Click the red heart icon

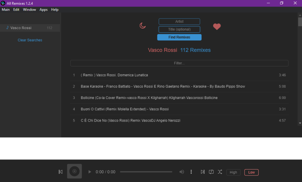coord(217,27)
